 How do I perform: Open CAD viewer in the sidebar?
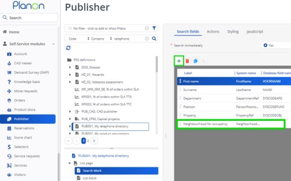coord(23,63)
